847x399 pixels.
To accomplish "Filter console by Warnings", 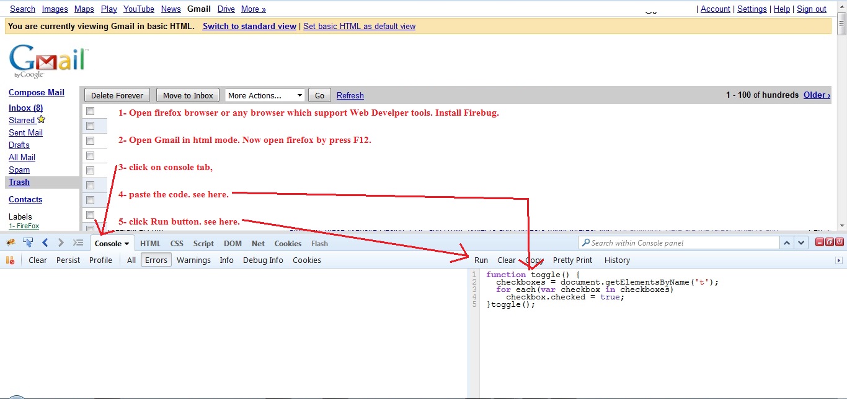I will point(193,260).
